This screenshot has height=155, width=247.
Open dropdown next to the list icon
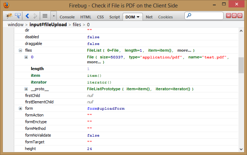(54, 16)
